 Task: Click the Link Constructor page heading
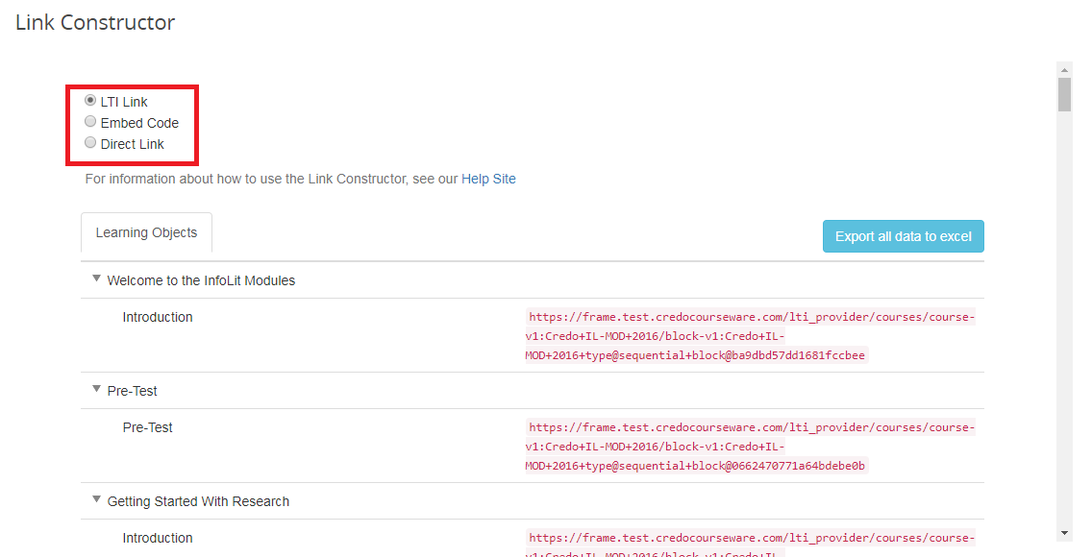[95, 22]
